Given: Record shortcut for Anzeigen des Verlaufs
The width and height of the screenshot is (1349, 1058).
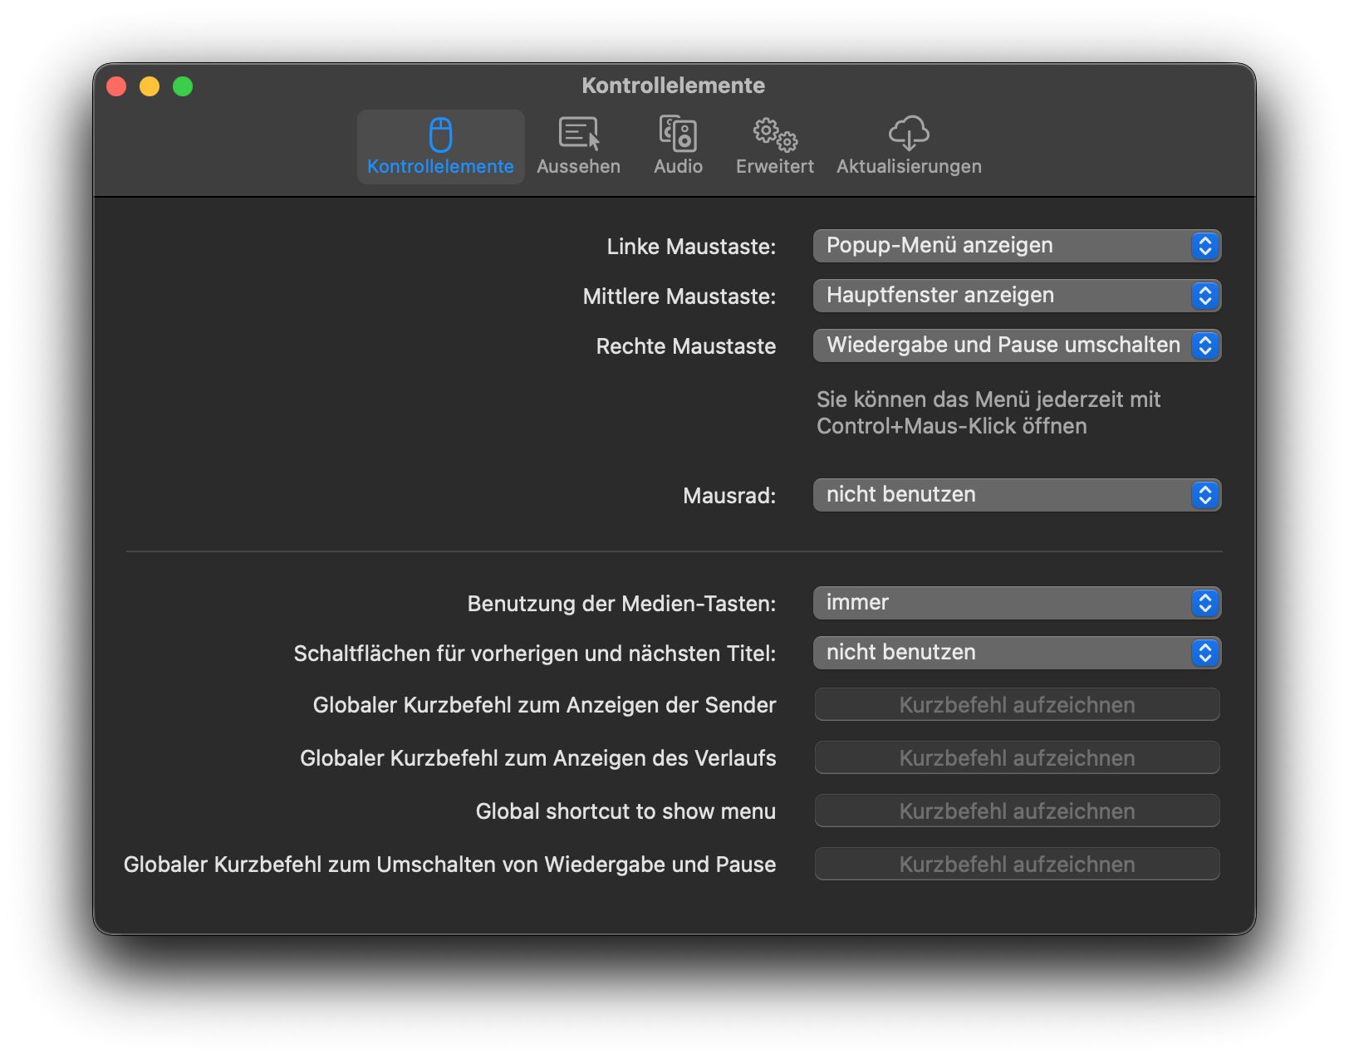Looking at the screenshot, I should tap(1017, 757).
